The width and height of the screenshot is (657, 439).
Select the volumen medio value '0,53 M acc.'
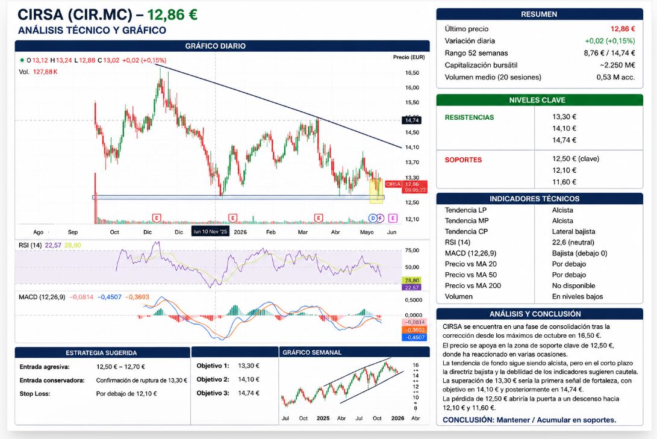click(x=616, y=78)
